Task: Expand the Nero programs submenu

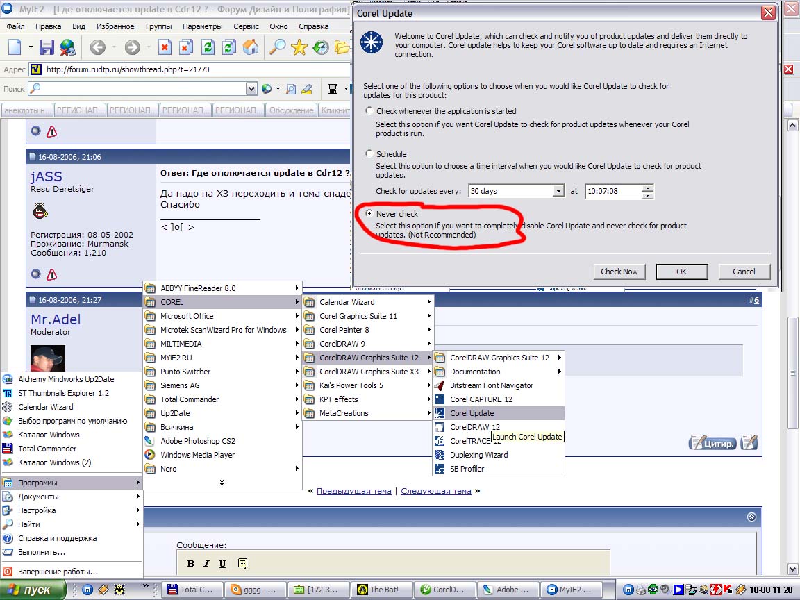Action: (x=222, y=469)
